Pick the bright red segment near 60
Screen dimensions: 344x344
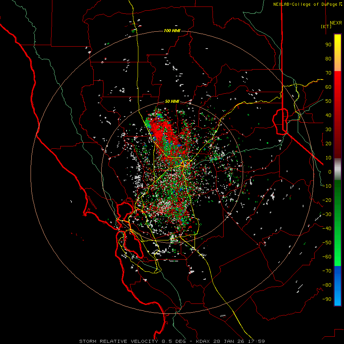pyautogui.click(x=338, y=83)
